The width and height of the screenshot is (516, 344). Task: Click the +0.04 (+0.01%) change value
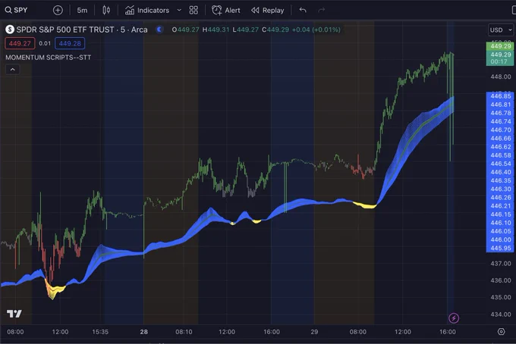tap(316, 30)
